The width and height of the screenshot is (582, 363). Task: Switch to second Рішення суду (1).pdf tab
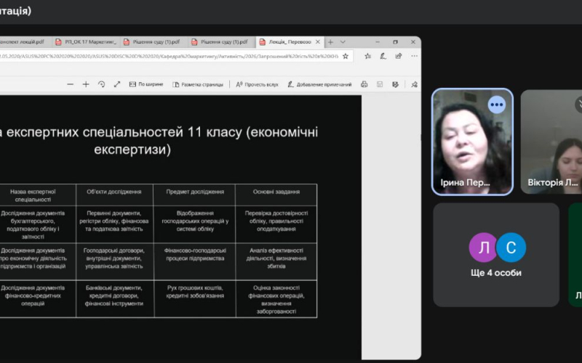coord(222,42)
